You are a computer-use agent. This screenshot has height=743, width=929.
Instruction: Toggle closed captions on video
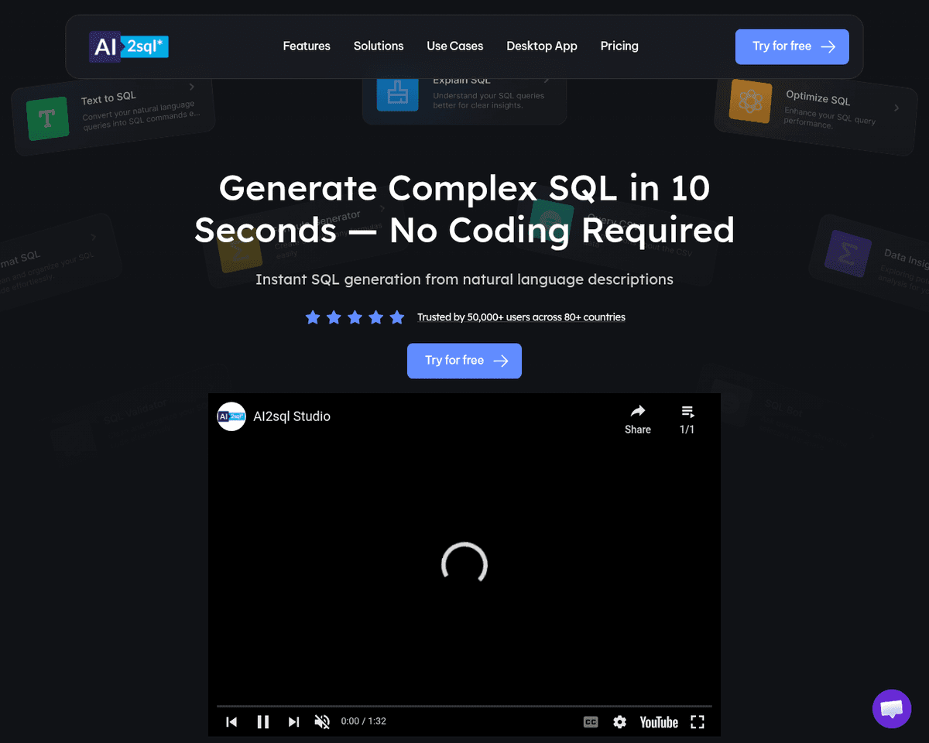[591, 722]
